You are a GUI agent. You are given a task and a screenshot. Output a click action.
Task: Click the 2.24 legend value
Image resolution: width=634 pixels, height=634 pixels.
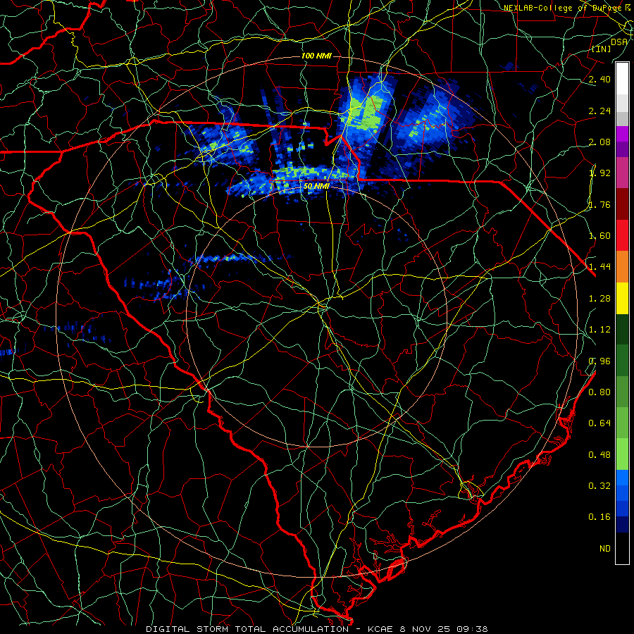(599, 111)
